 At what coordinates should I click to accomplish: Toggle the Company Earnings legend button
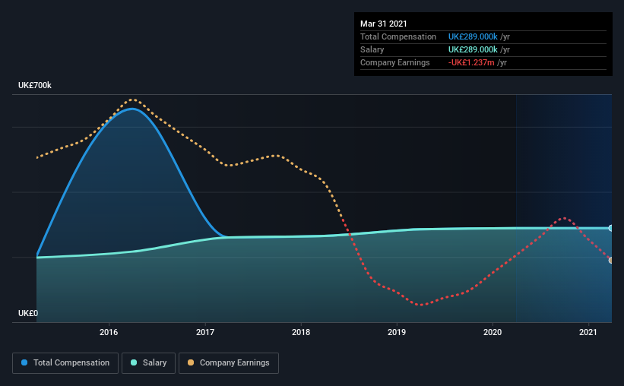pyautogui.click(x=229, y=363)
